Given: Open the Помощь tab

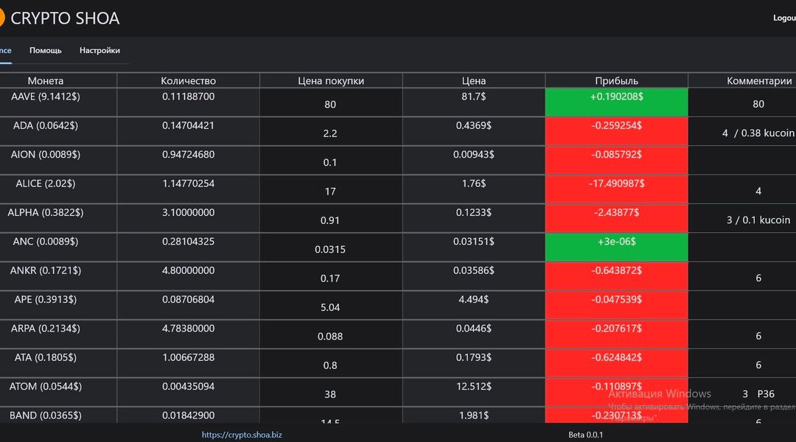Looking at the screenshot, I should coord(45,50).
